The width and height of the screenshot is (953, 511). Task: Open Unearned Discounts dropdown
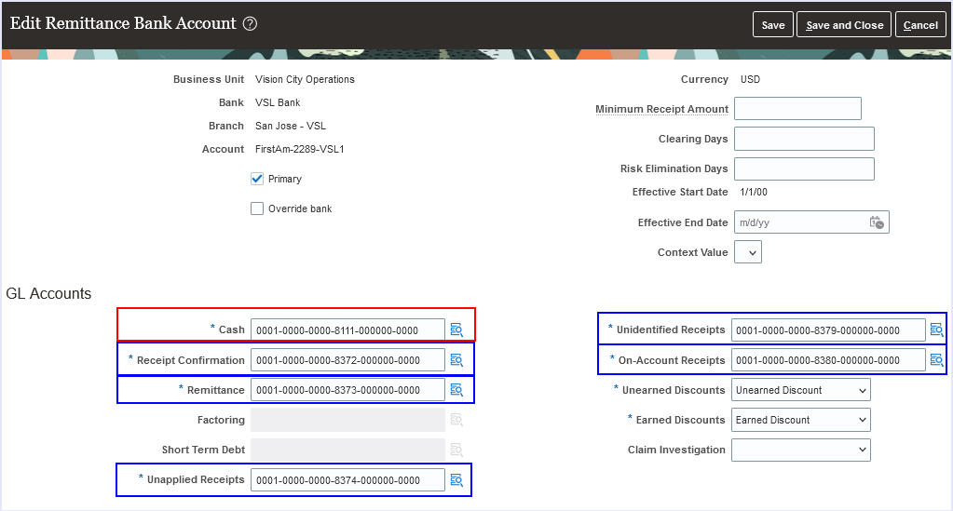(801, 390)
